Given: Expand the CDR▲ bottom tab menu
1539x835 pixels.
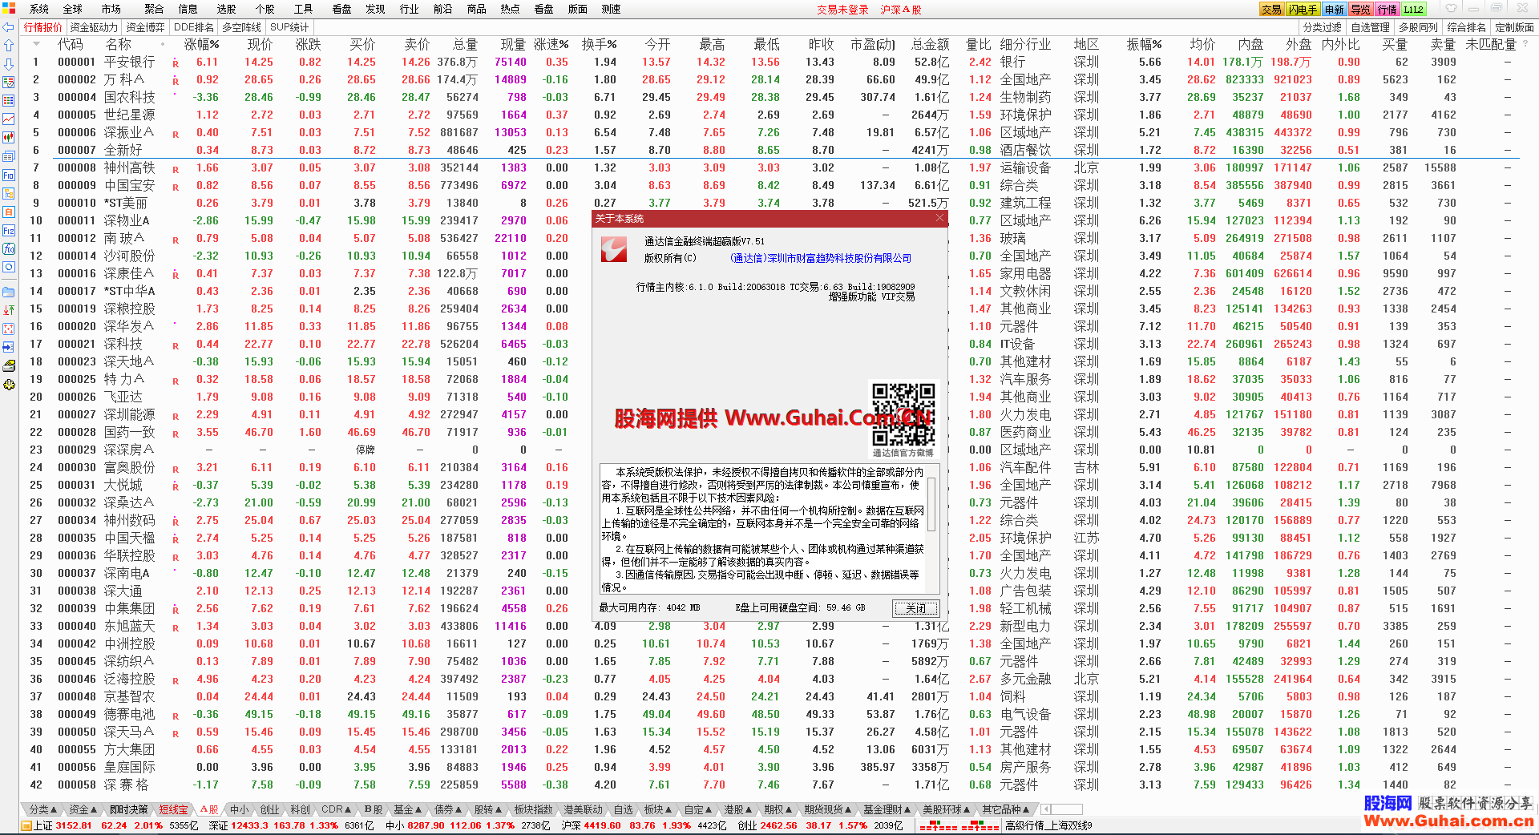Looking at the screenshot, I should point(336,809).
